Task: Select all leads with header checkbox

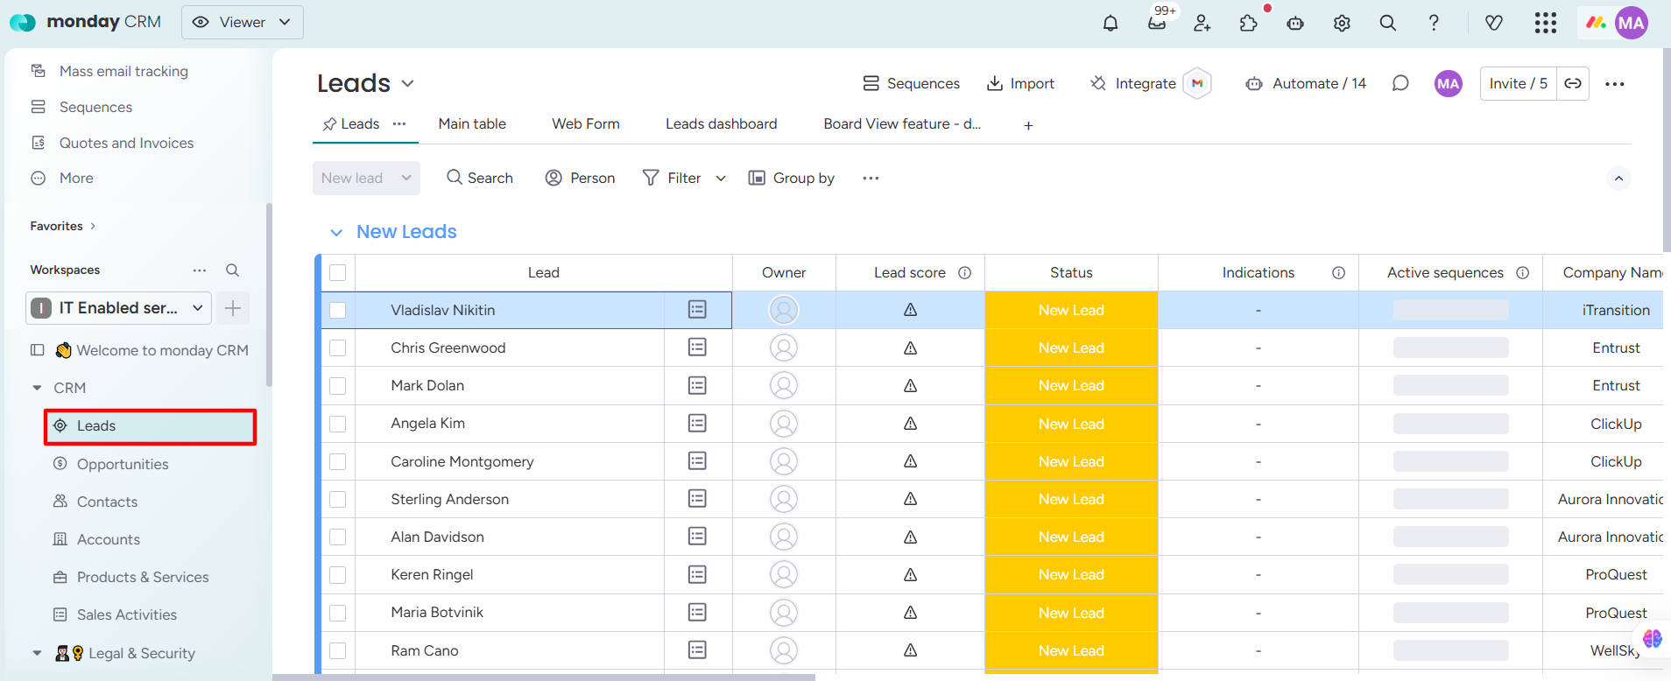Action: pyautogui.click(x=338, y=273)
